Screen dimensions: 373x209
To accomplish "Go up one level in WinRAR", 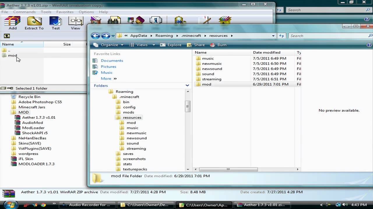I will coord(7,36).
